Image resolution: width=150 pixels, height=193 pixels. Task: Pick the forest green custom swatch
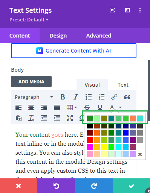point(90,118)
